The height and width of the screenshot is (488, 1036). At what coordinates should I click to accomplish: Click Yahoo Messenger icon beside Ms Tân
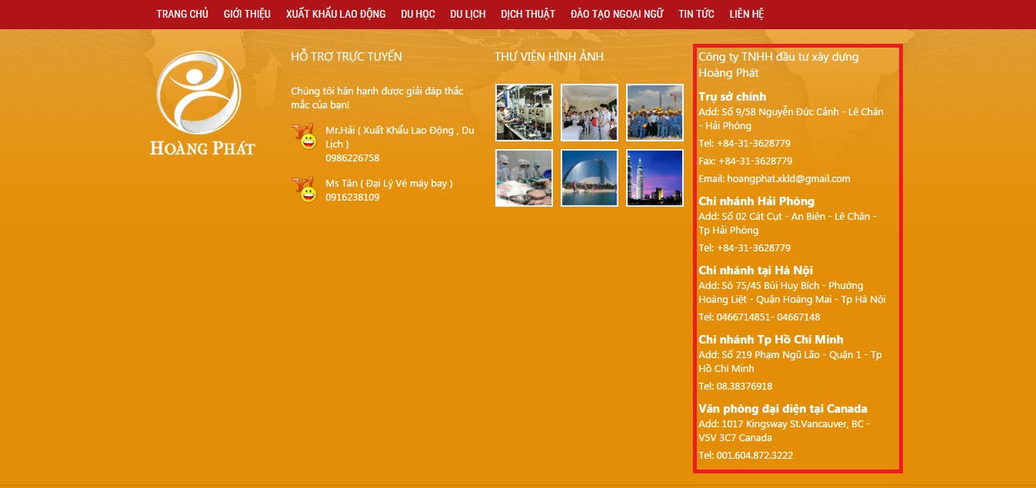304,189
